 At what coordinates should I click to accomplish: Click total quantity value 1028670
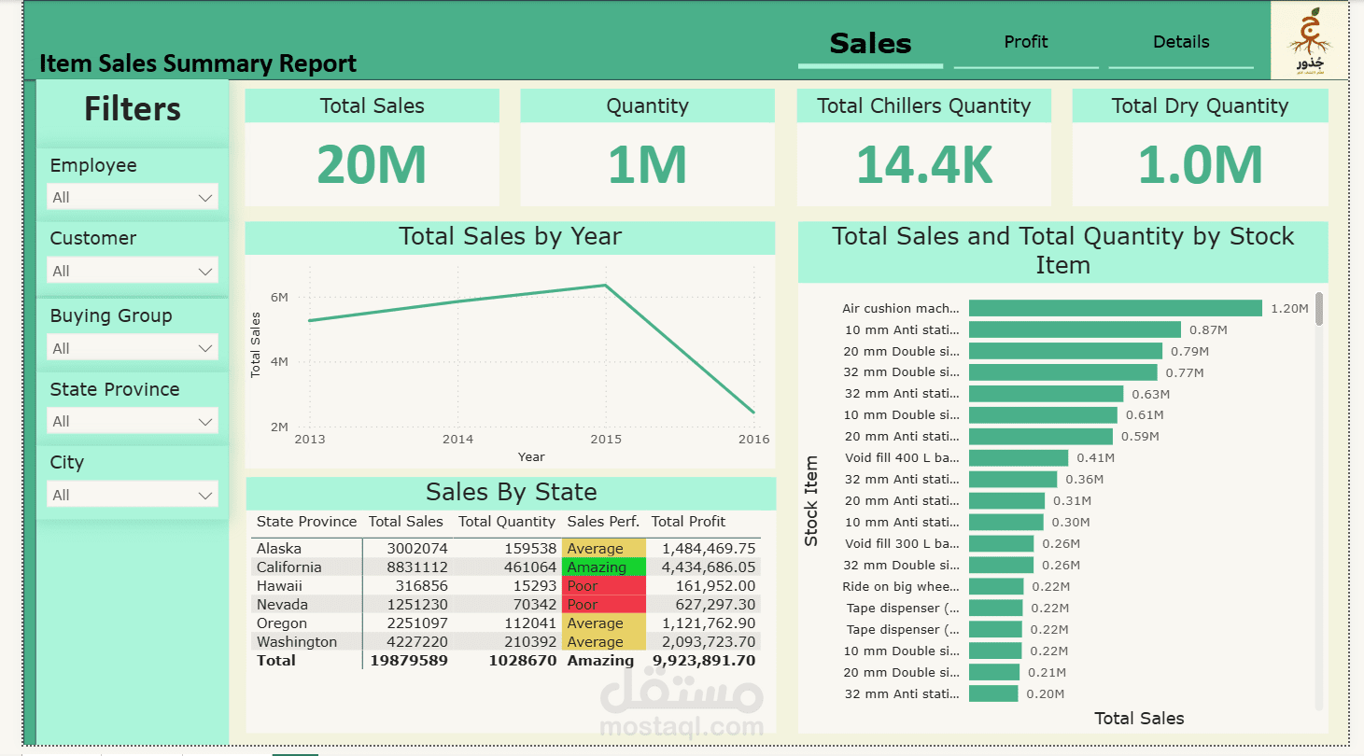pos(523,661)
